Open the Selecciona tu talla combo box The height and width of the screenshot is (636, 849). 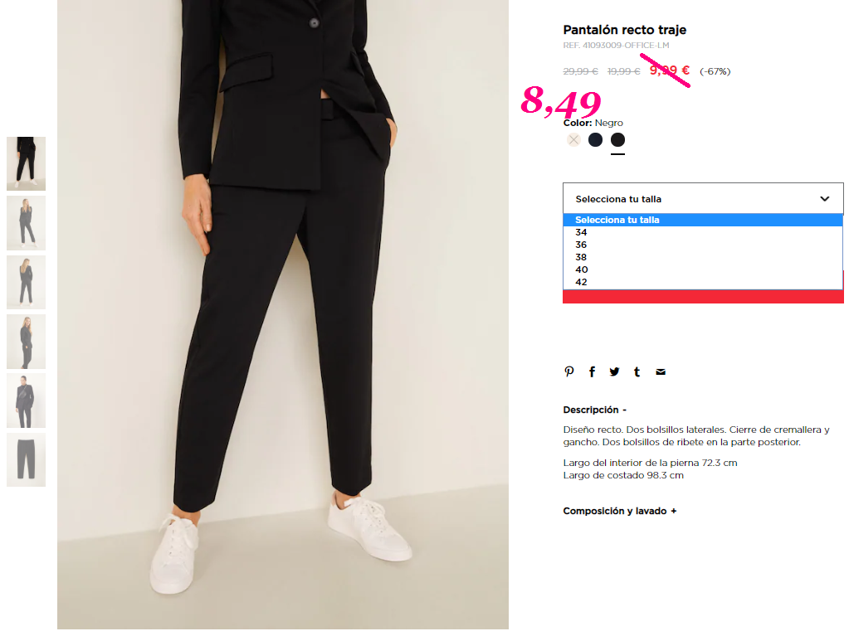(x=703, y=198)
